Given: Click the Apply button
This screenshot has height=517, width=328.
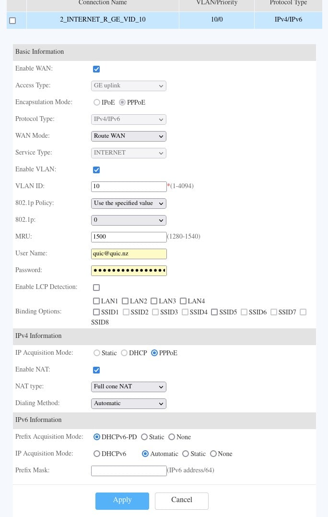Looking at the screenshot, I should [x=122, y=501].
